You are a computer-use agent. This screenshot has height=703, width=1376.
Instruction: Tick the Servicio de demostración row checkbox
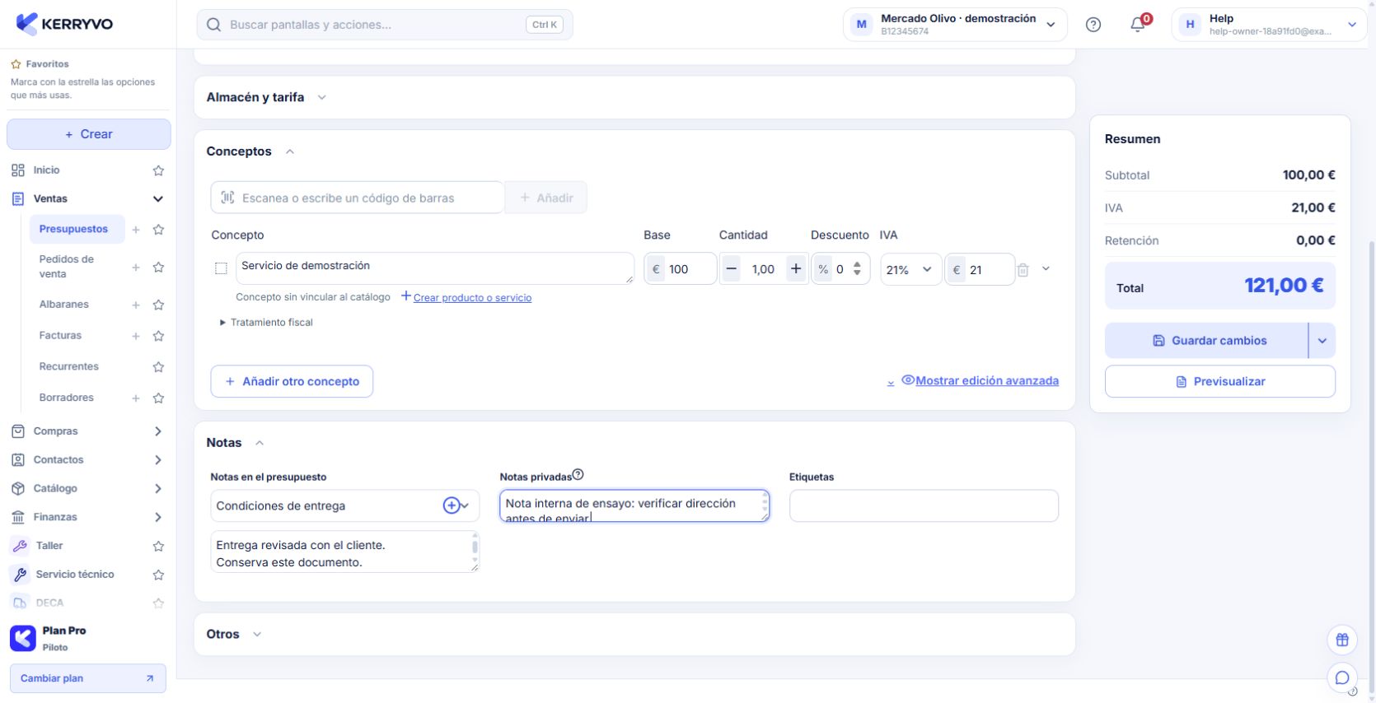click(x=221, y=268)
